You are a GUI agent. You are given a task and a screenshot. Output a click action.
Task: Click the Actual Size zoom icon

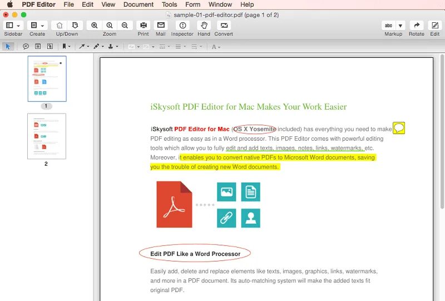pyautogui.click(x=110, y=25)
